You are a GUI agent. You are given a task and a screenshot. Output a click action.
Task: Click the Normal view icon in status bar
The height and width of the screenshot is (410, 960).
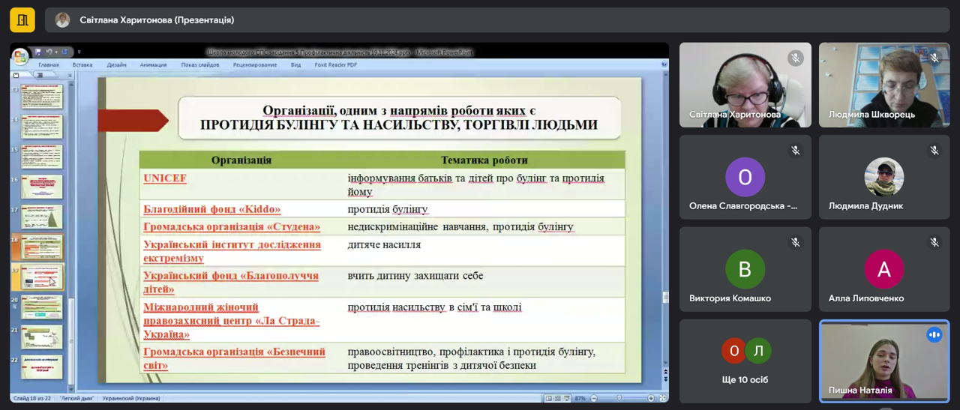[x=549, y=398]
